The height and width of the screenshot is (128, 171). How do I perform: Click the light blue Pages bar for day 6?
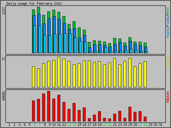[x=35, y=39]
